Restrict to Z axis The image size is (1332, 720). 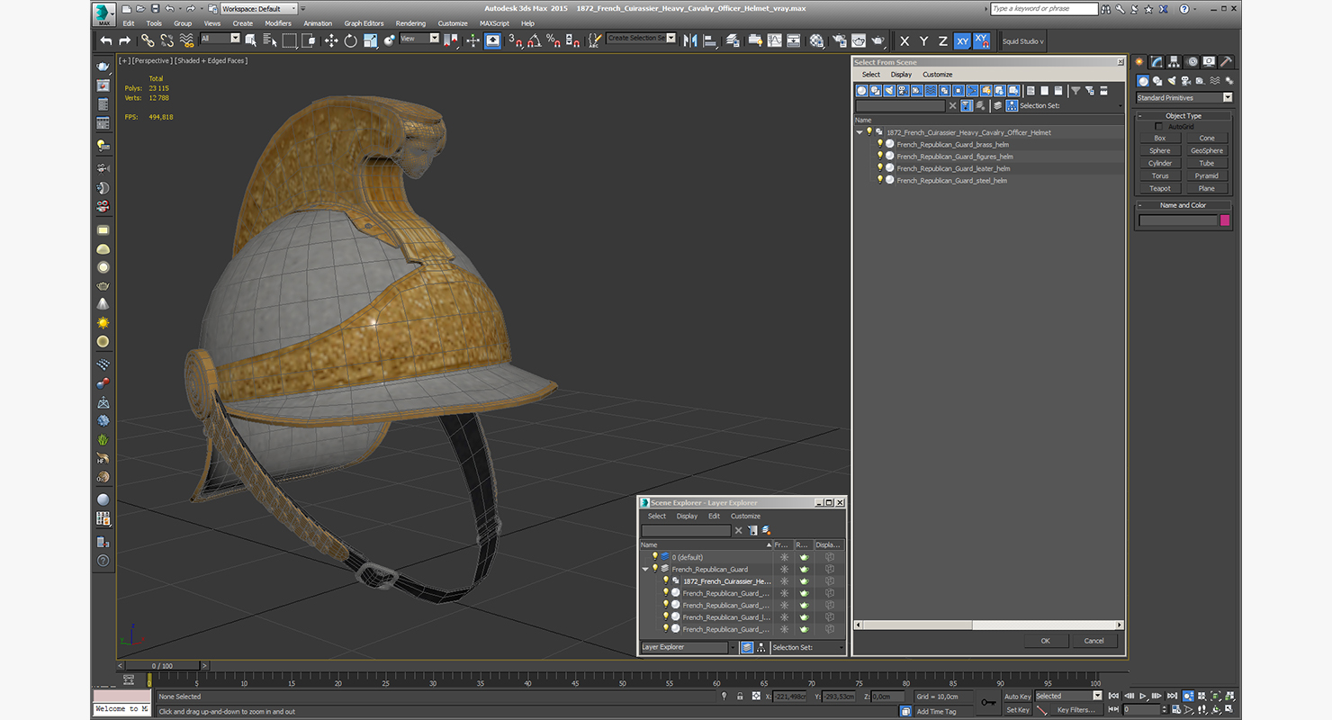click(942, 41)
